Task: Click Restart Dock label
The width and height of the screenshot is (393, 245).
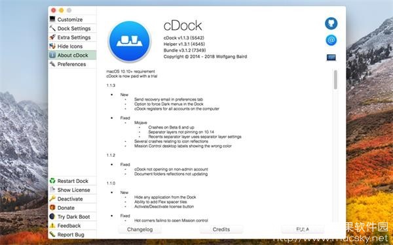Action: point(73,181)
